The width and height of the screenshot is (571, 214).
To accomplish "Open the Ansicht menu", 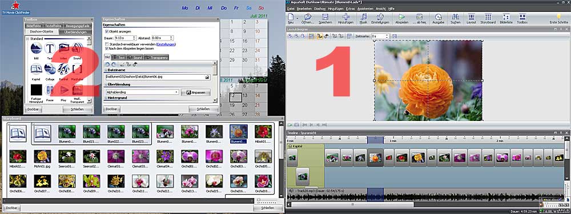I will [380, 8].
